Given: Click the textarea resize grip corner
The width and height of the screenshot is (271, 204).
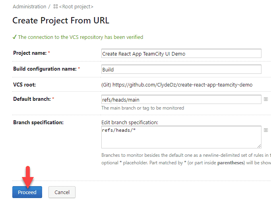Looking at the screenshot, I should tap(259, 146).
